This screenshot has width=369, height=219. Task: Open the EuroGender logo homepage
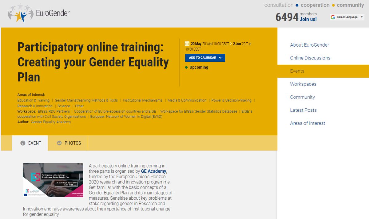[x=39, y=13]
